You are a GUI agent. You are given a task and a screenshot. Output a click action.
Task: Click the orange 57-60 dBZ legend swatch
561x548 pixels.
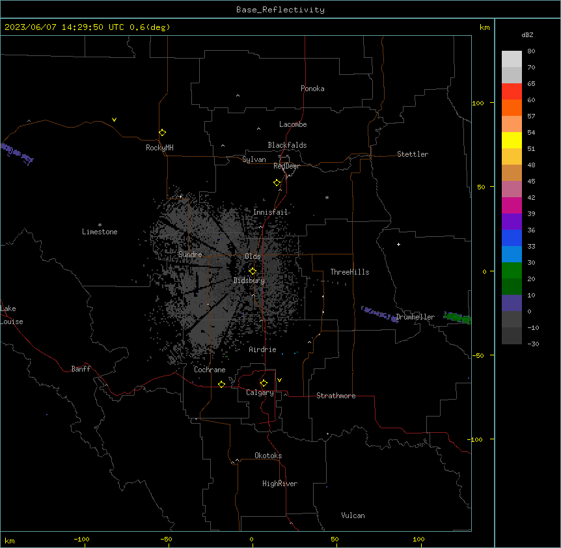512,107
